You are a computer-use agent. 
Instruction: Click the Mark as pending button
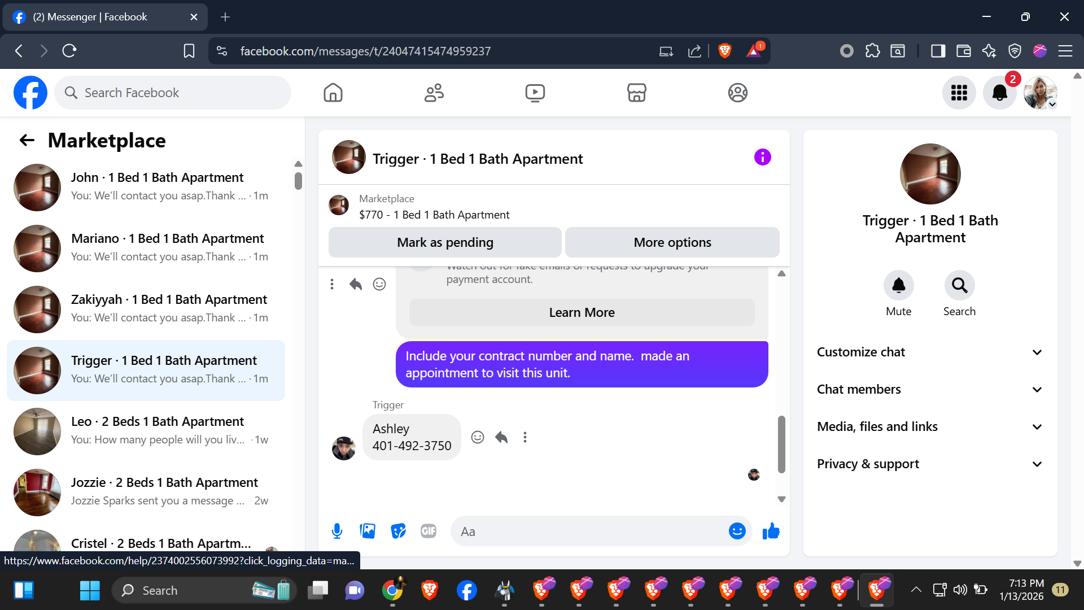point(445,242)
